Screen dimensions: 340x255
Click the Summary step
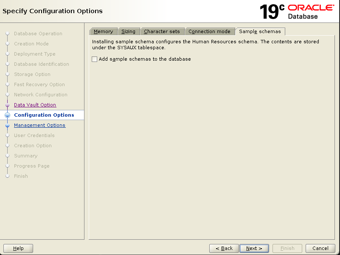(x=26, y=156)
